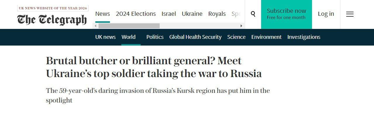Go to the Science subsection
The image size is (374, 113).
pos(236,37)
